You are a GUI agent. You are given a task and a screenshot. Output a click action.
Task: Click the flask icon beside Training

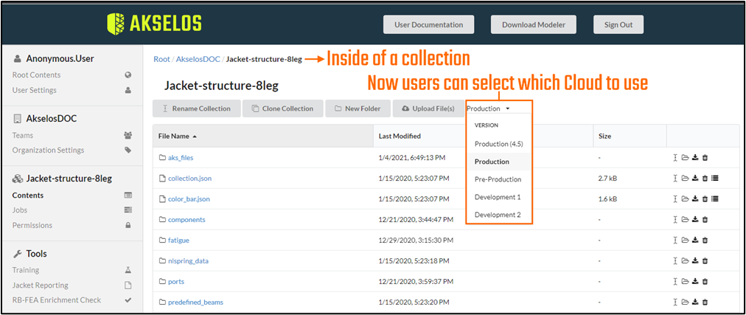[x=128, y=270]
